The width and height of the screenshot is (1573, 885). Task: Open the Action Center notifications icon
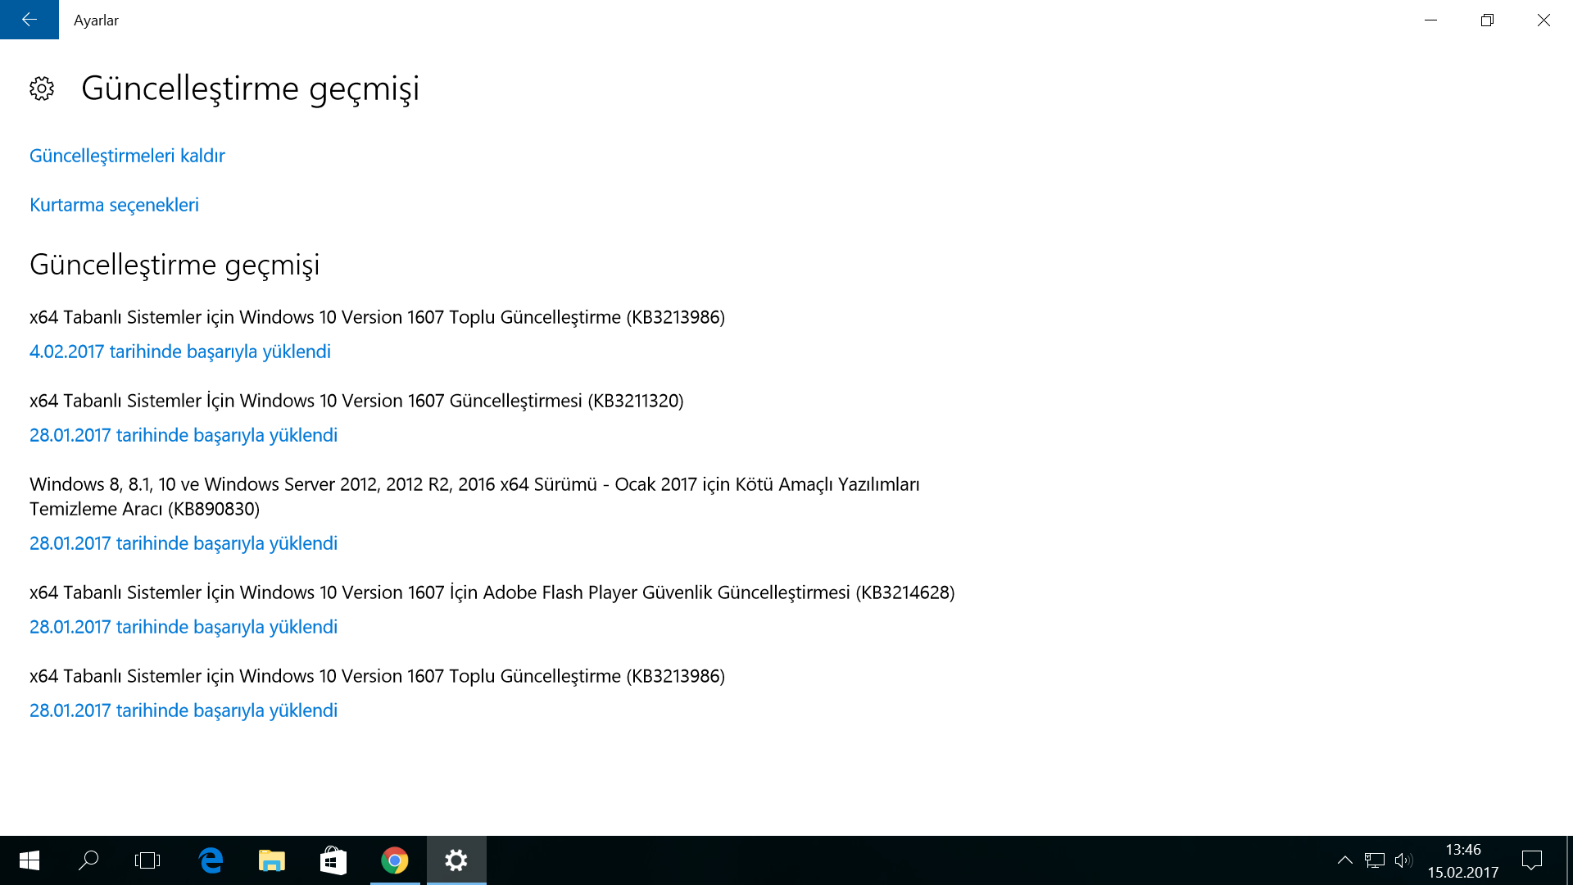(x=1531, y=860)
